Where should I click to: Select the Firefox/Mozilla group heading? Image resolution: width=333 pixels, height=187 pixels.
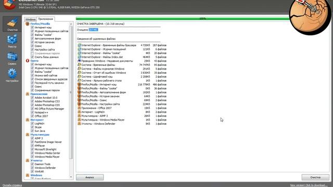tap(40, 24)
